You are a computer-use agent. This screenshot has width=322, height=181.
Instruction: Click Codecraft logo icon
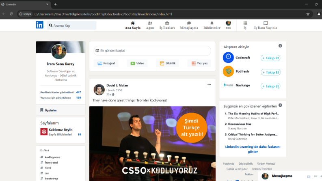pyautogui.click(x=228, y=57)
